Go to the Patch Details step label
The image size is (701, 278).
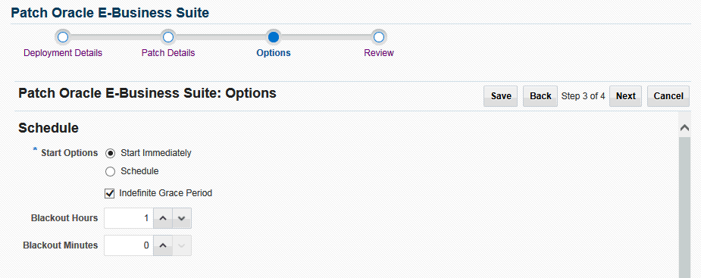168,53
